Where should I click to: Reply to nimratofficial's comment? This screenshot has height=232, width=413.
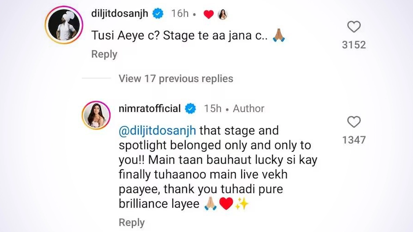[x=132, y=222]
